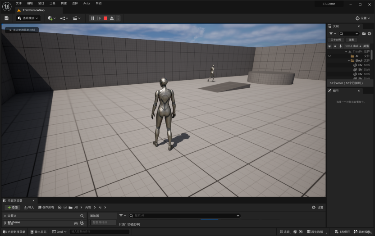Open the 帮助 menu
Screen dimensions: 375x236
click(x=99, y=3)
